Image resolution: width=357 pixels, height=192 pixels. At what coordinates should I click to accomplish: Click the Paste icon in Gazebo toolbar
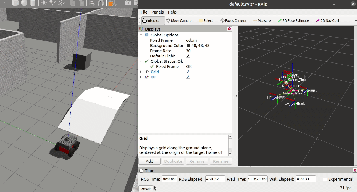pyautogui.click(x=81, y=3)
